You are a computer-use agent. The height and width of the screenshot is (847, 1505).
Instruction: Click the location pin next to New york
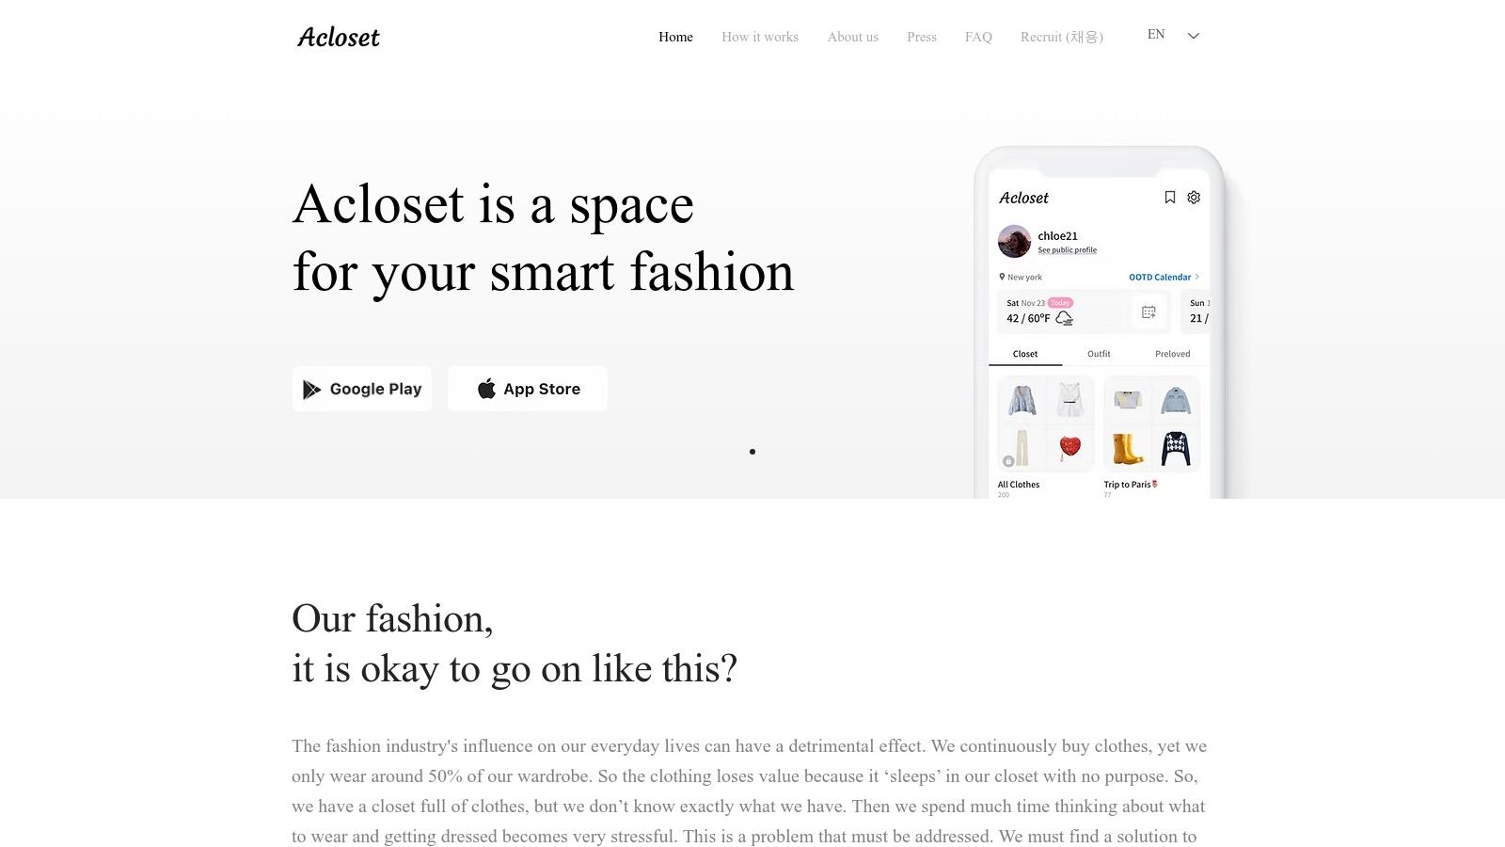(x=1001, y=277)
